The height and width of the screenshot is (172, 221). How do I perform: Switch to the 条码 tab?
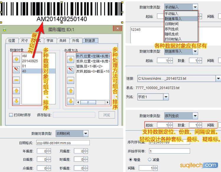click(63, 41)
